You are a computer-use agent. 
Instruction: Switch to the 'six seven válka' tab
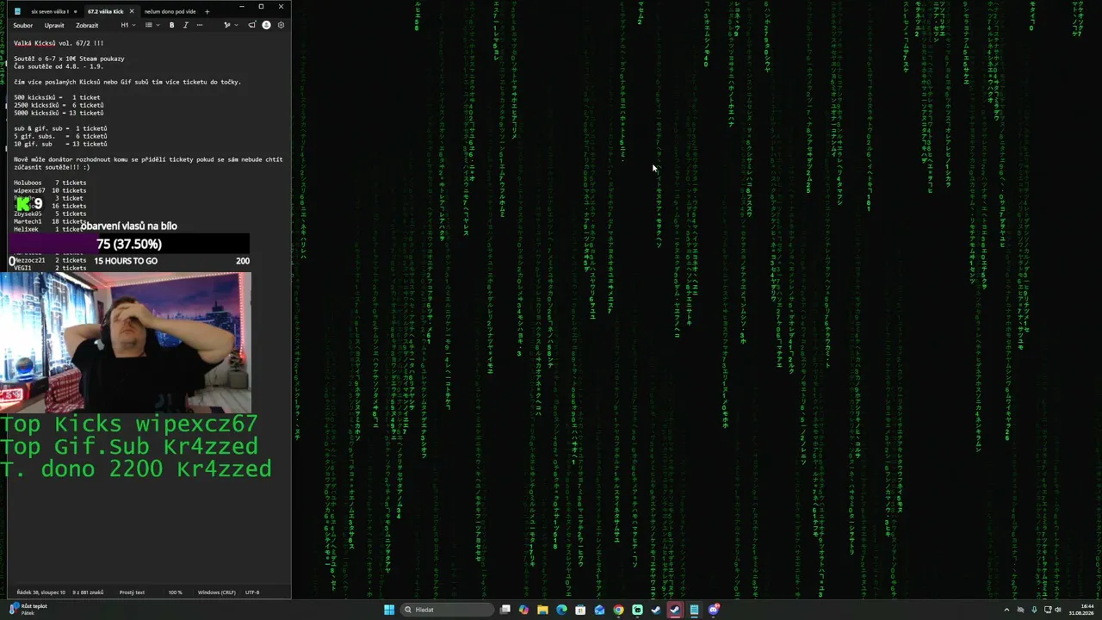[50, 11]
